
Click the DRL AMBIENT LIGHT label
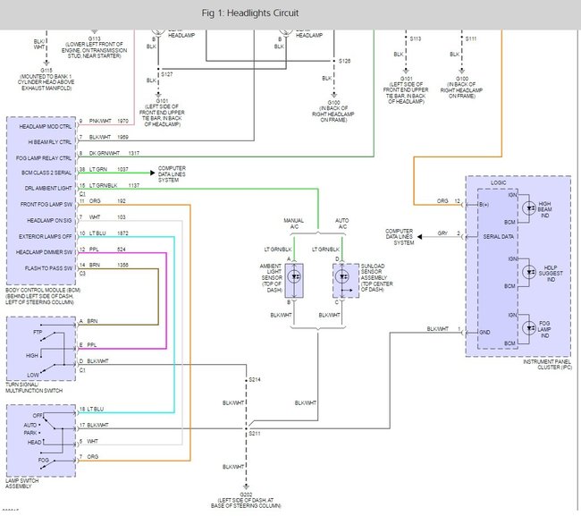(48, 189)
